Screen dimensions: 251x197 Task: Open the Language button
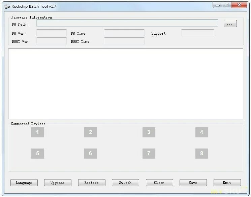(24, 183)
